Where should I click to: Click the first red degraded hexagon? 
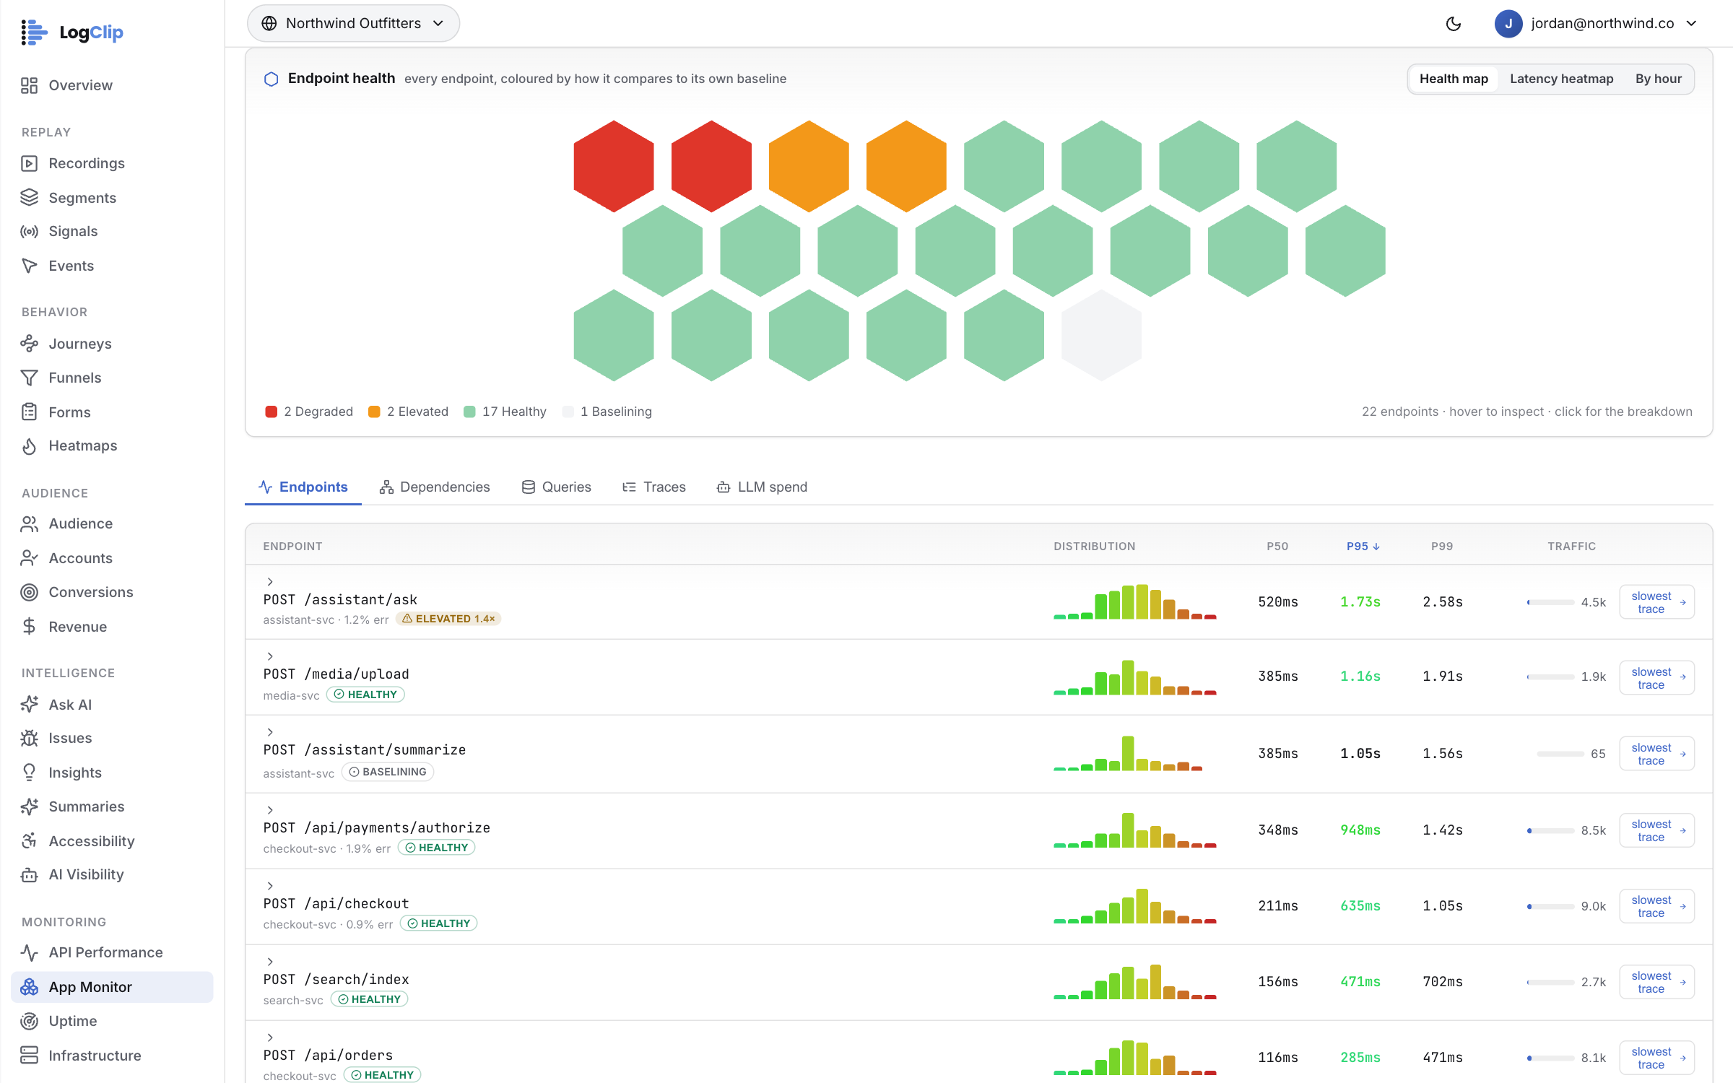click(614, 166)
